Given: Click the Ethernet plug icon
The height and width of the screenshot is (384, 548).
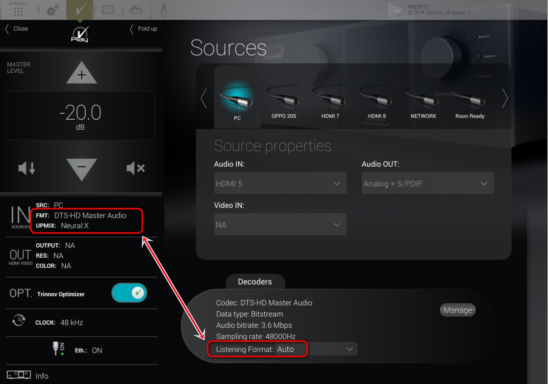Looking at the screenshot, I should pyautogui.click(x=59, y=348).
